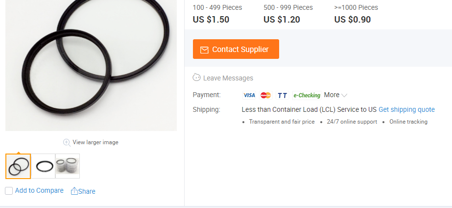The width and height of the screenshot is (452, 208).
Task: Open the More payment methods label
Action: click(332, 95)
